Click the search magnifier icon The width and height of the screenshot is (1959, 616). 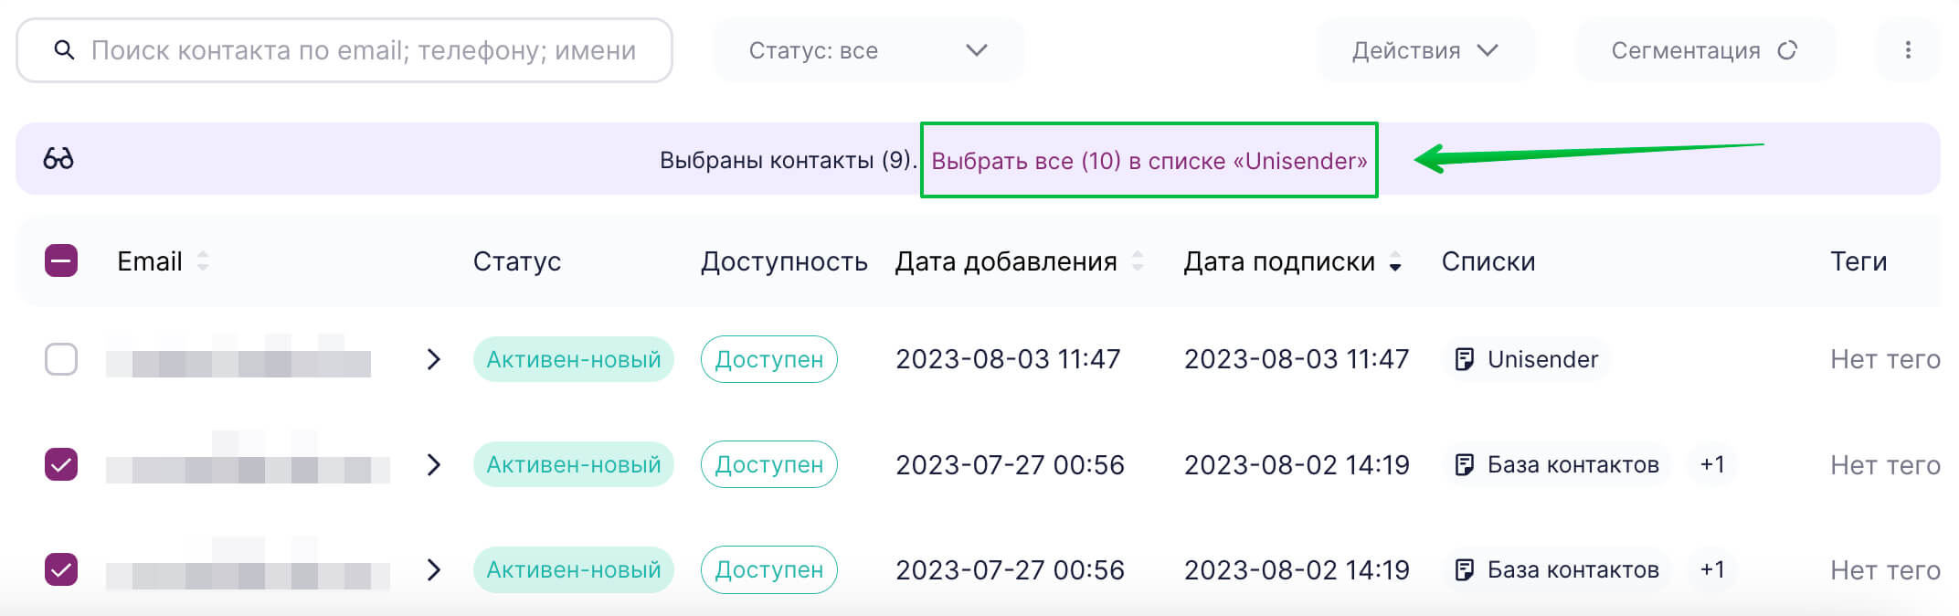[64, 50]
